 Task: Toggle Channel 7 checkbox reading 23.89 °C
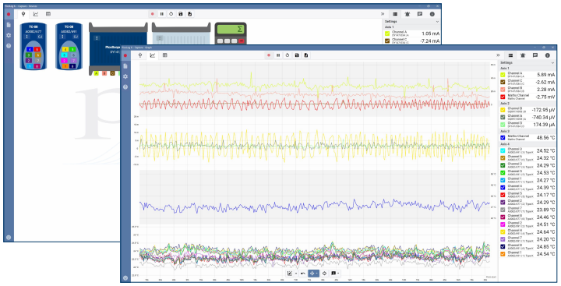tap(503, 210)
